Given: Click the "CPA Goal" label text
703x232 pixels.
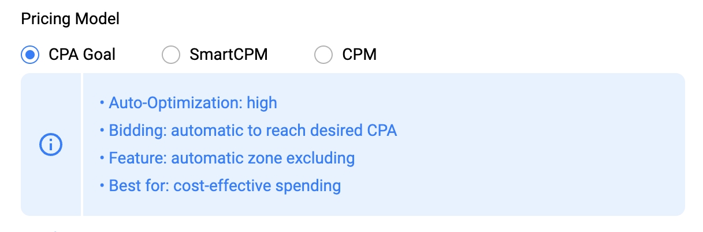Looking at the screenshot, I should click(x=82, y=55).
